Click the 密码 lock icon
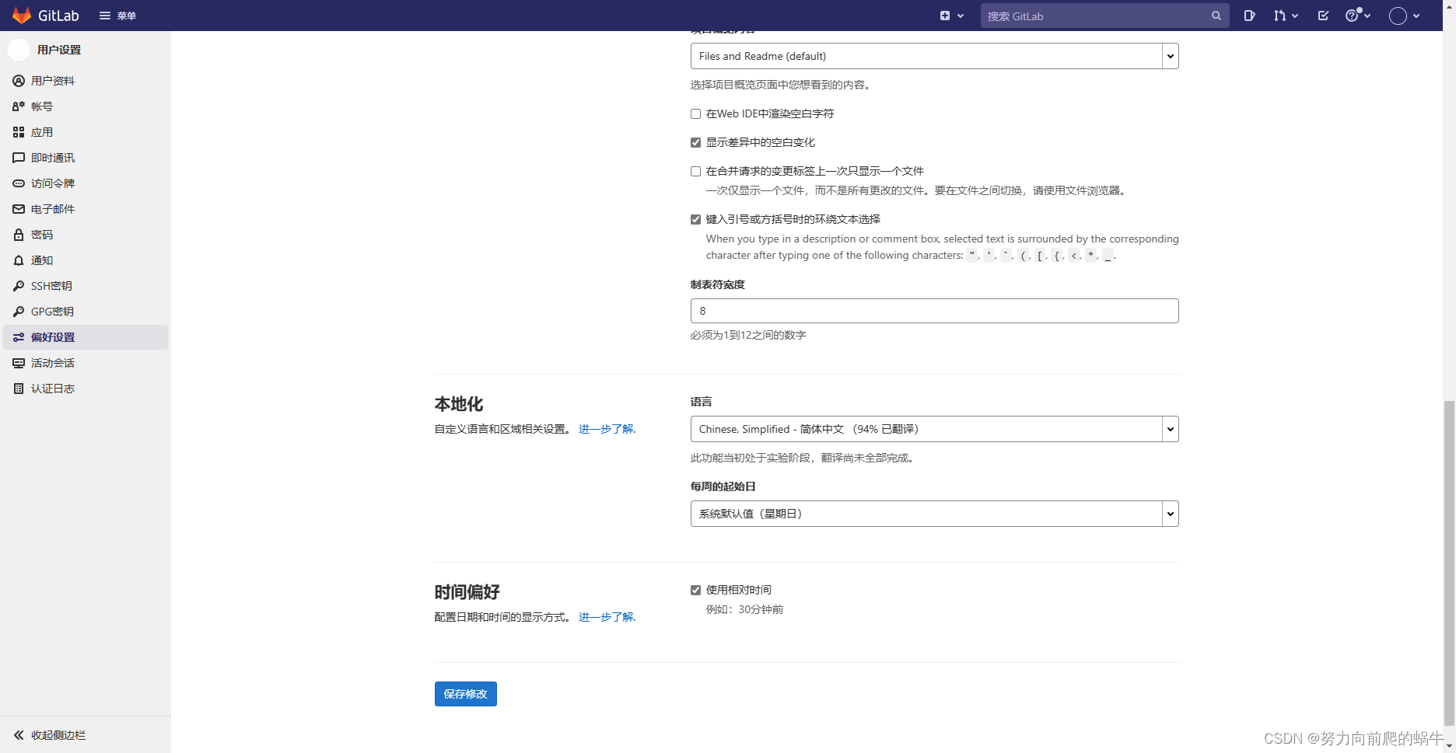 click(19, 235)
